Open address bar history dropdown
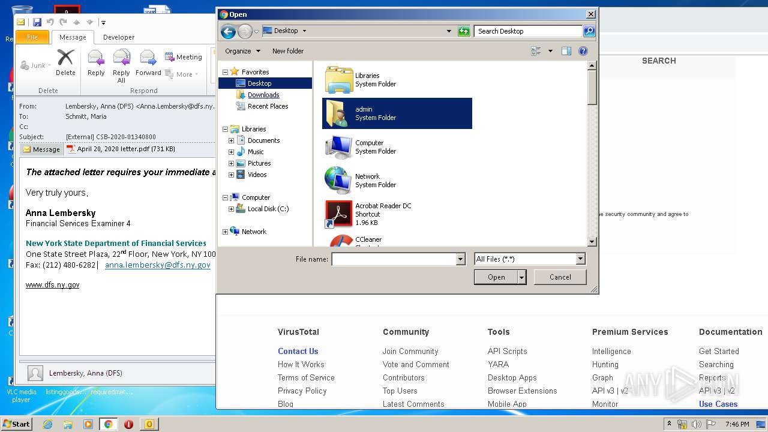 point(449,31)
